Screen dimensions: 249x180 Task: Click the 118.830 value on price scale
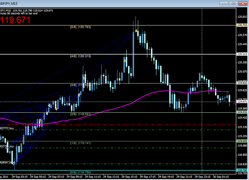pyautogui.click(x=242, y=164)
